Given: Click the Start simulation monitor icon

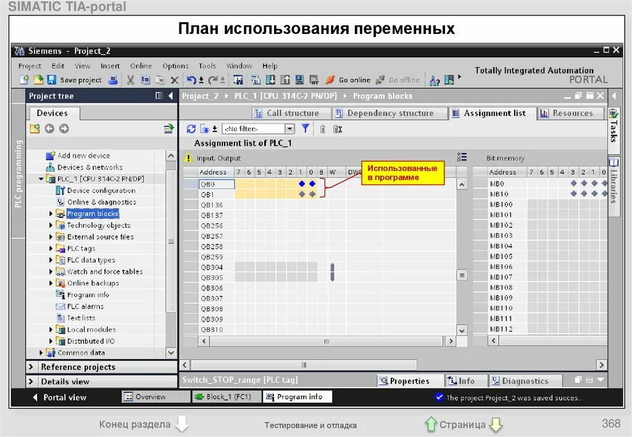Looking at the screenshot, I should (x=299, y=80).
